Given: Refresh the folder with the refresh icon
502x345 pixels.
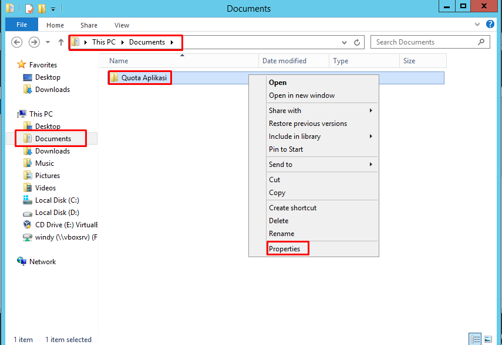Looking at the screenshot, I should (x=358, y=42).
